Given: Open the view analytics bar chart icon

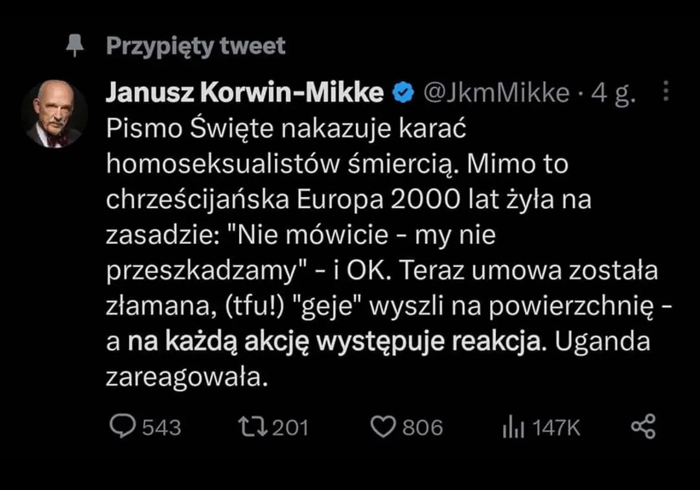Looking at the screenshot, I should (513, 427).
